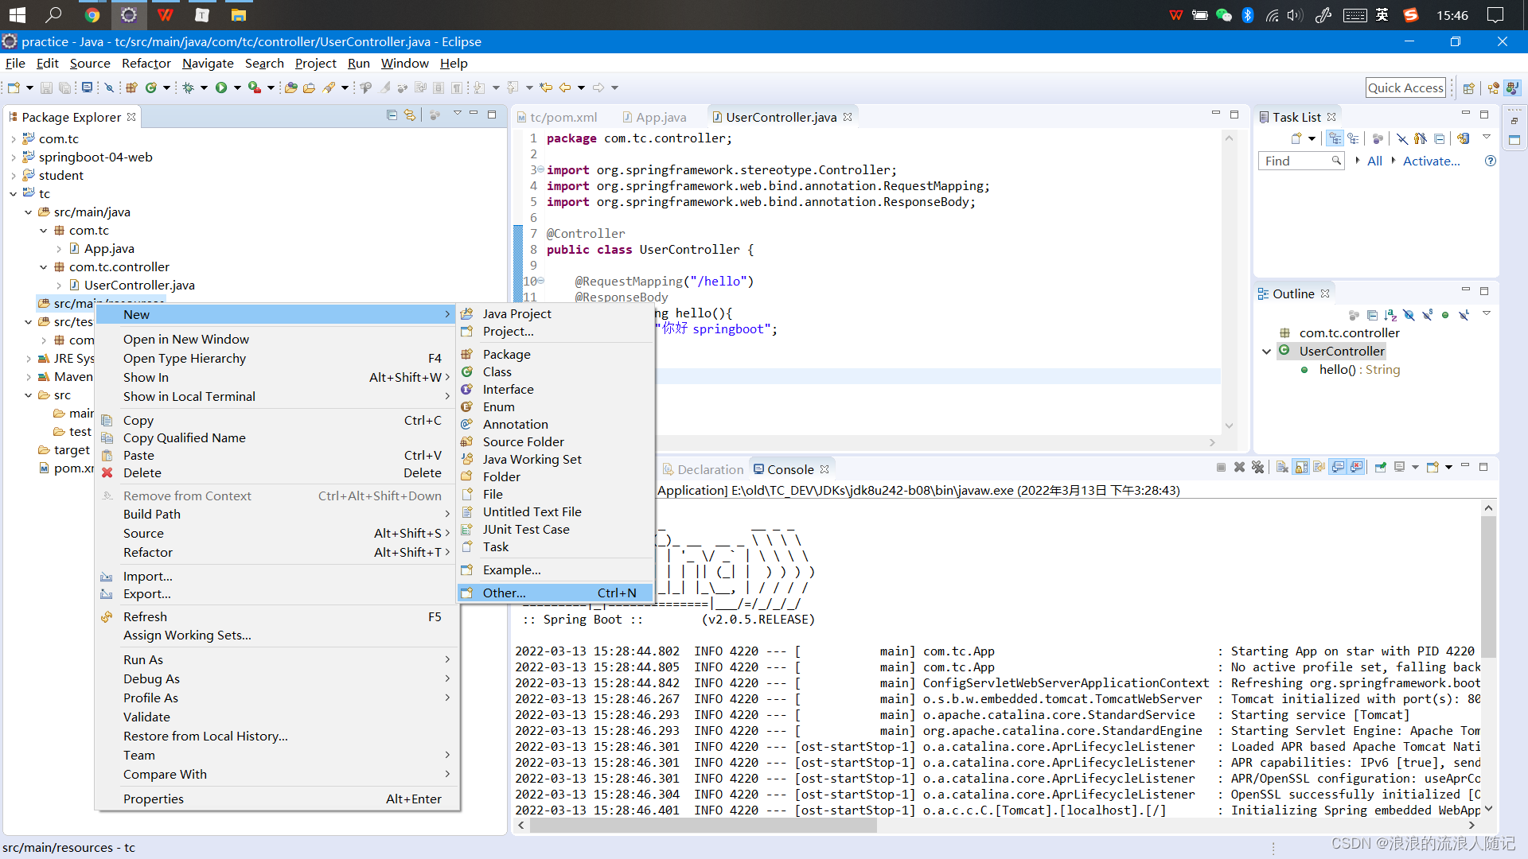Image resolution: width=1528 pixels, height=859 pixels.
Task: Toggle Show Console on Standard Out
Action: [x=1339, y=468]
